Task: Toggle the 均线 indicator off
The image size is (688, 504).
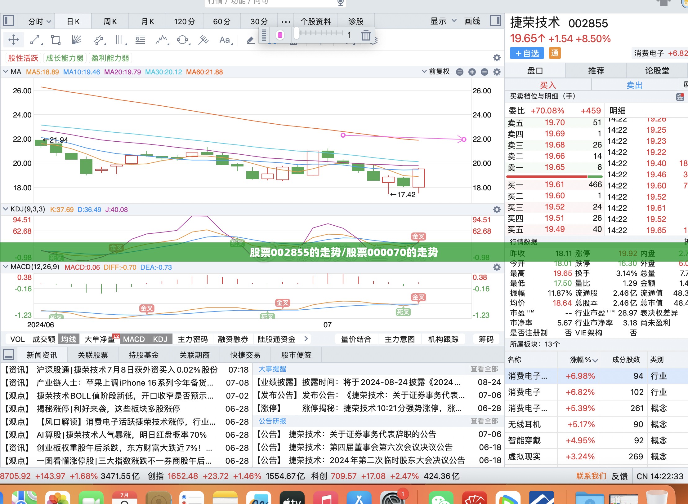Action: [69, 339]
